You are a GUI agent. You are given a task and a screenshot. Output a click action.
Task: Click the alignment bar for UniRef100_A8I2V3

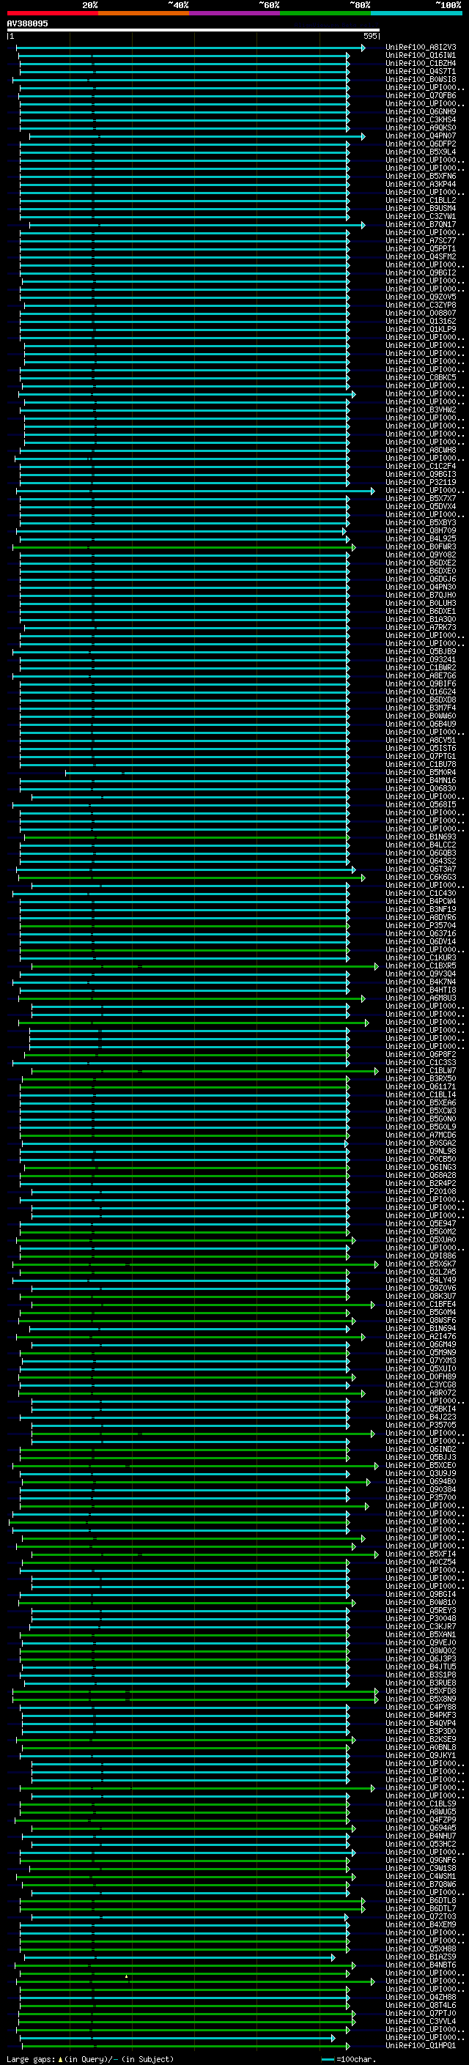tap(191, 48)
